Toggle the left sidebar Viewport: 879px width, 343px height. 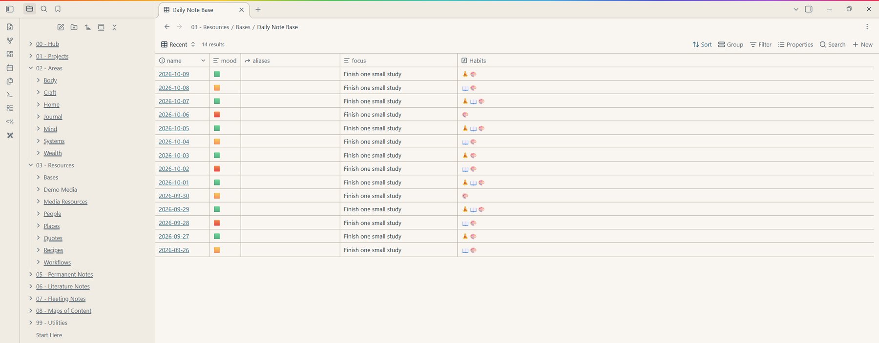click(10, 9)
